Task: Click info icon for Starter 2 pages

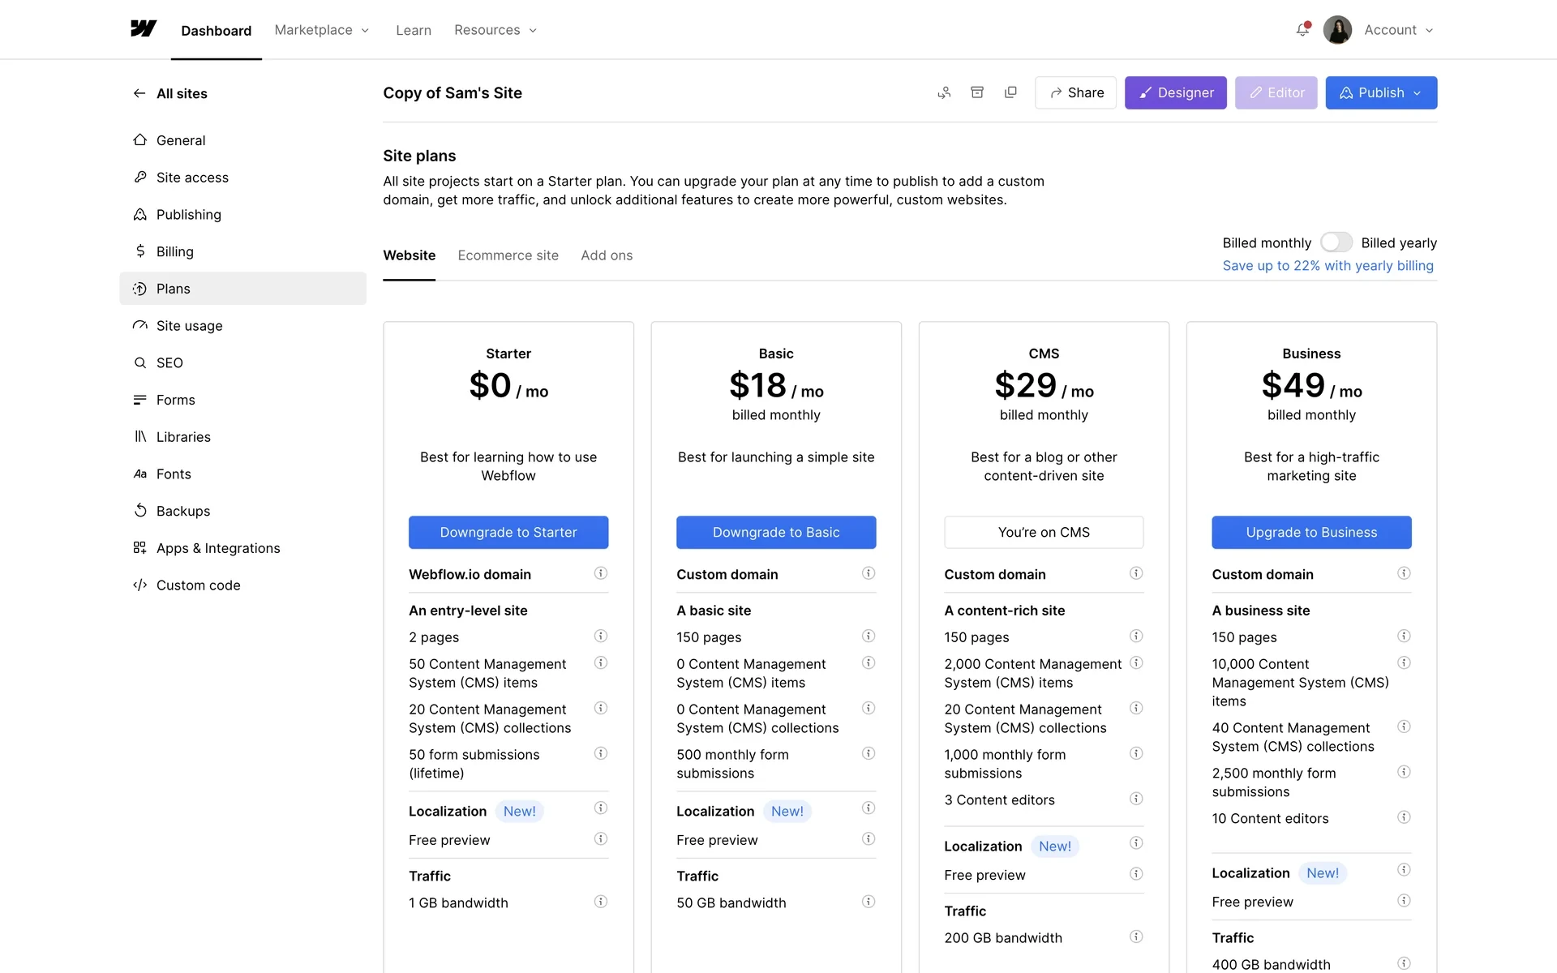Action: pyautogui.click(x=601, y=636)
